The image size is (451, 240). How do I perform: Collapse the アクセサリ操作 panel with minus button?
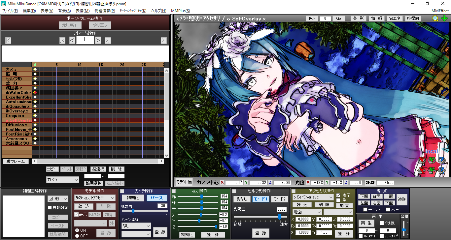293,191
